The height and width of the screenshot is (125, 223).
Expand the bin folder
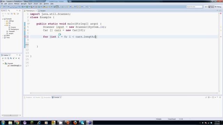click(x=5, y=23)
